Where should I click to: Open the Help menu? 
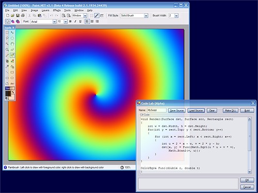(89, 10)
